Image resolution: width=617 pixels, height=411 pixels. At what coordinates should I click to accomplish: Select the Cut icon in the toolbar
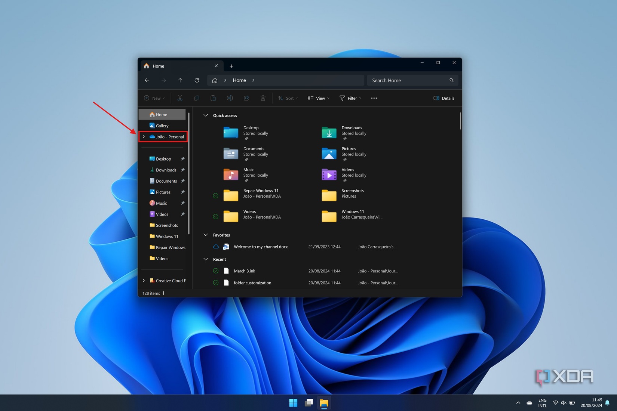click(x=180, y=98)
